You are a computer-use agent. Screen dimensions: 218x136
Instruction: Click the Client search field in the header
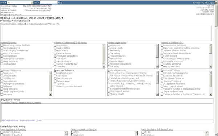[x=49, y=3]
